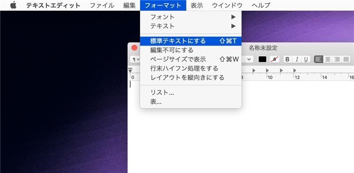The image size is (354, 173).
Task: Toggle underline formatting
Action: [306, 59]
